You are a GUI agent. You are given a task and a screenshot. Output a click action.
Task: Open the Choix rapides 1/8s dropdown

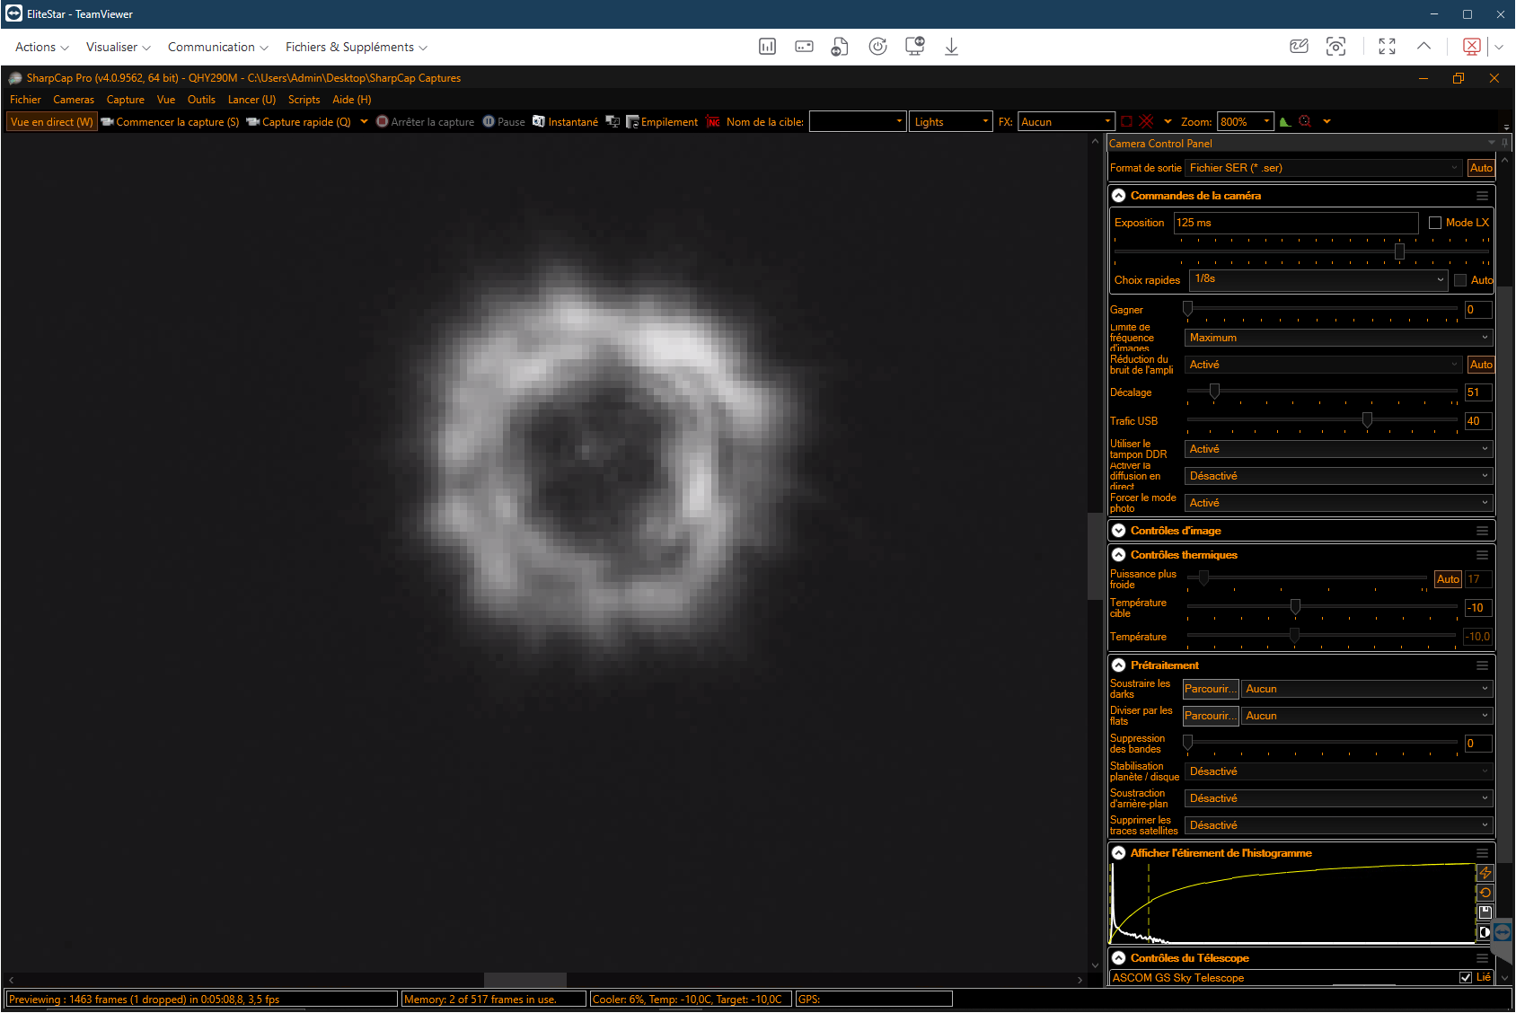pyautogui.click(x=1318, y=279)
